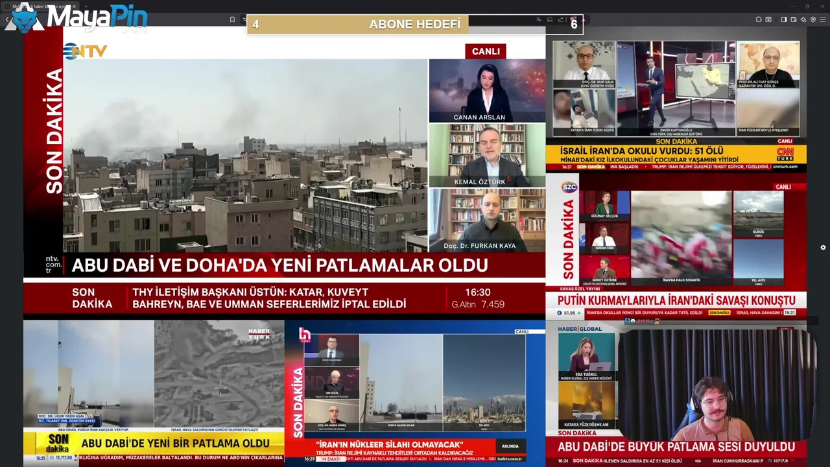830x467 pixels.
Task: Click the bookmark icon in address bar
Action: 232,19
